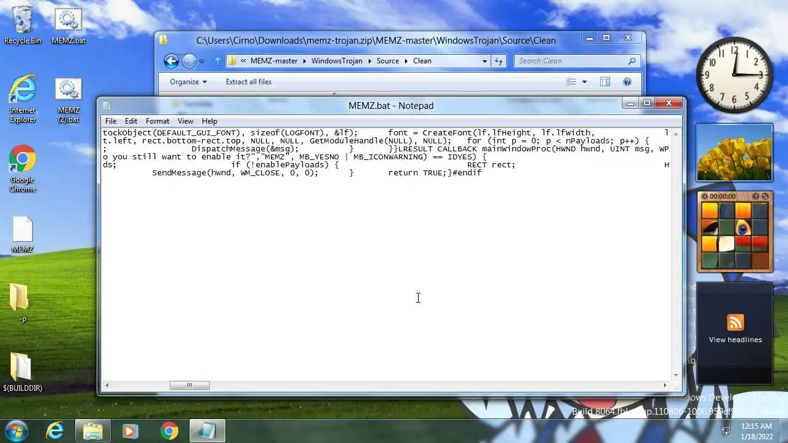Viewport: 788px width, 443px height.
Task: Select the Google Chrome desktop shortcut
Action: pyautogui.click(x=23, y=169)
